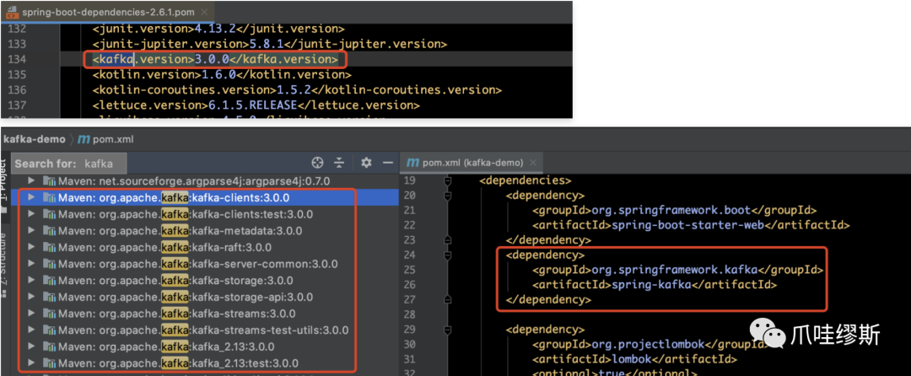Expand the kafka-storage-api:3.0.0 node
This screenshot has height=376, width=911.
click(x=31, y=297)
